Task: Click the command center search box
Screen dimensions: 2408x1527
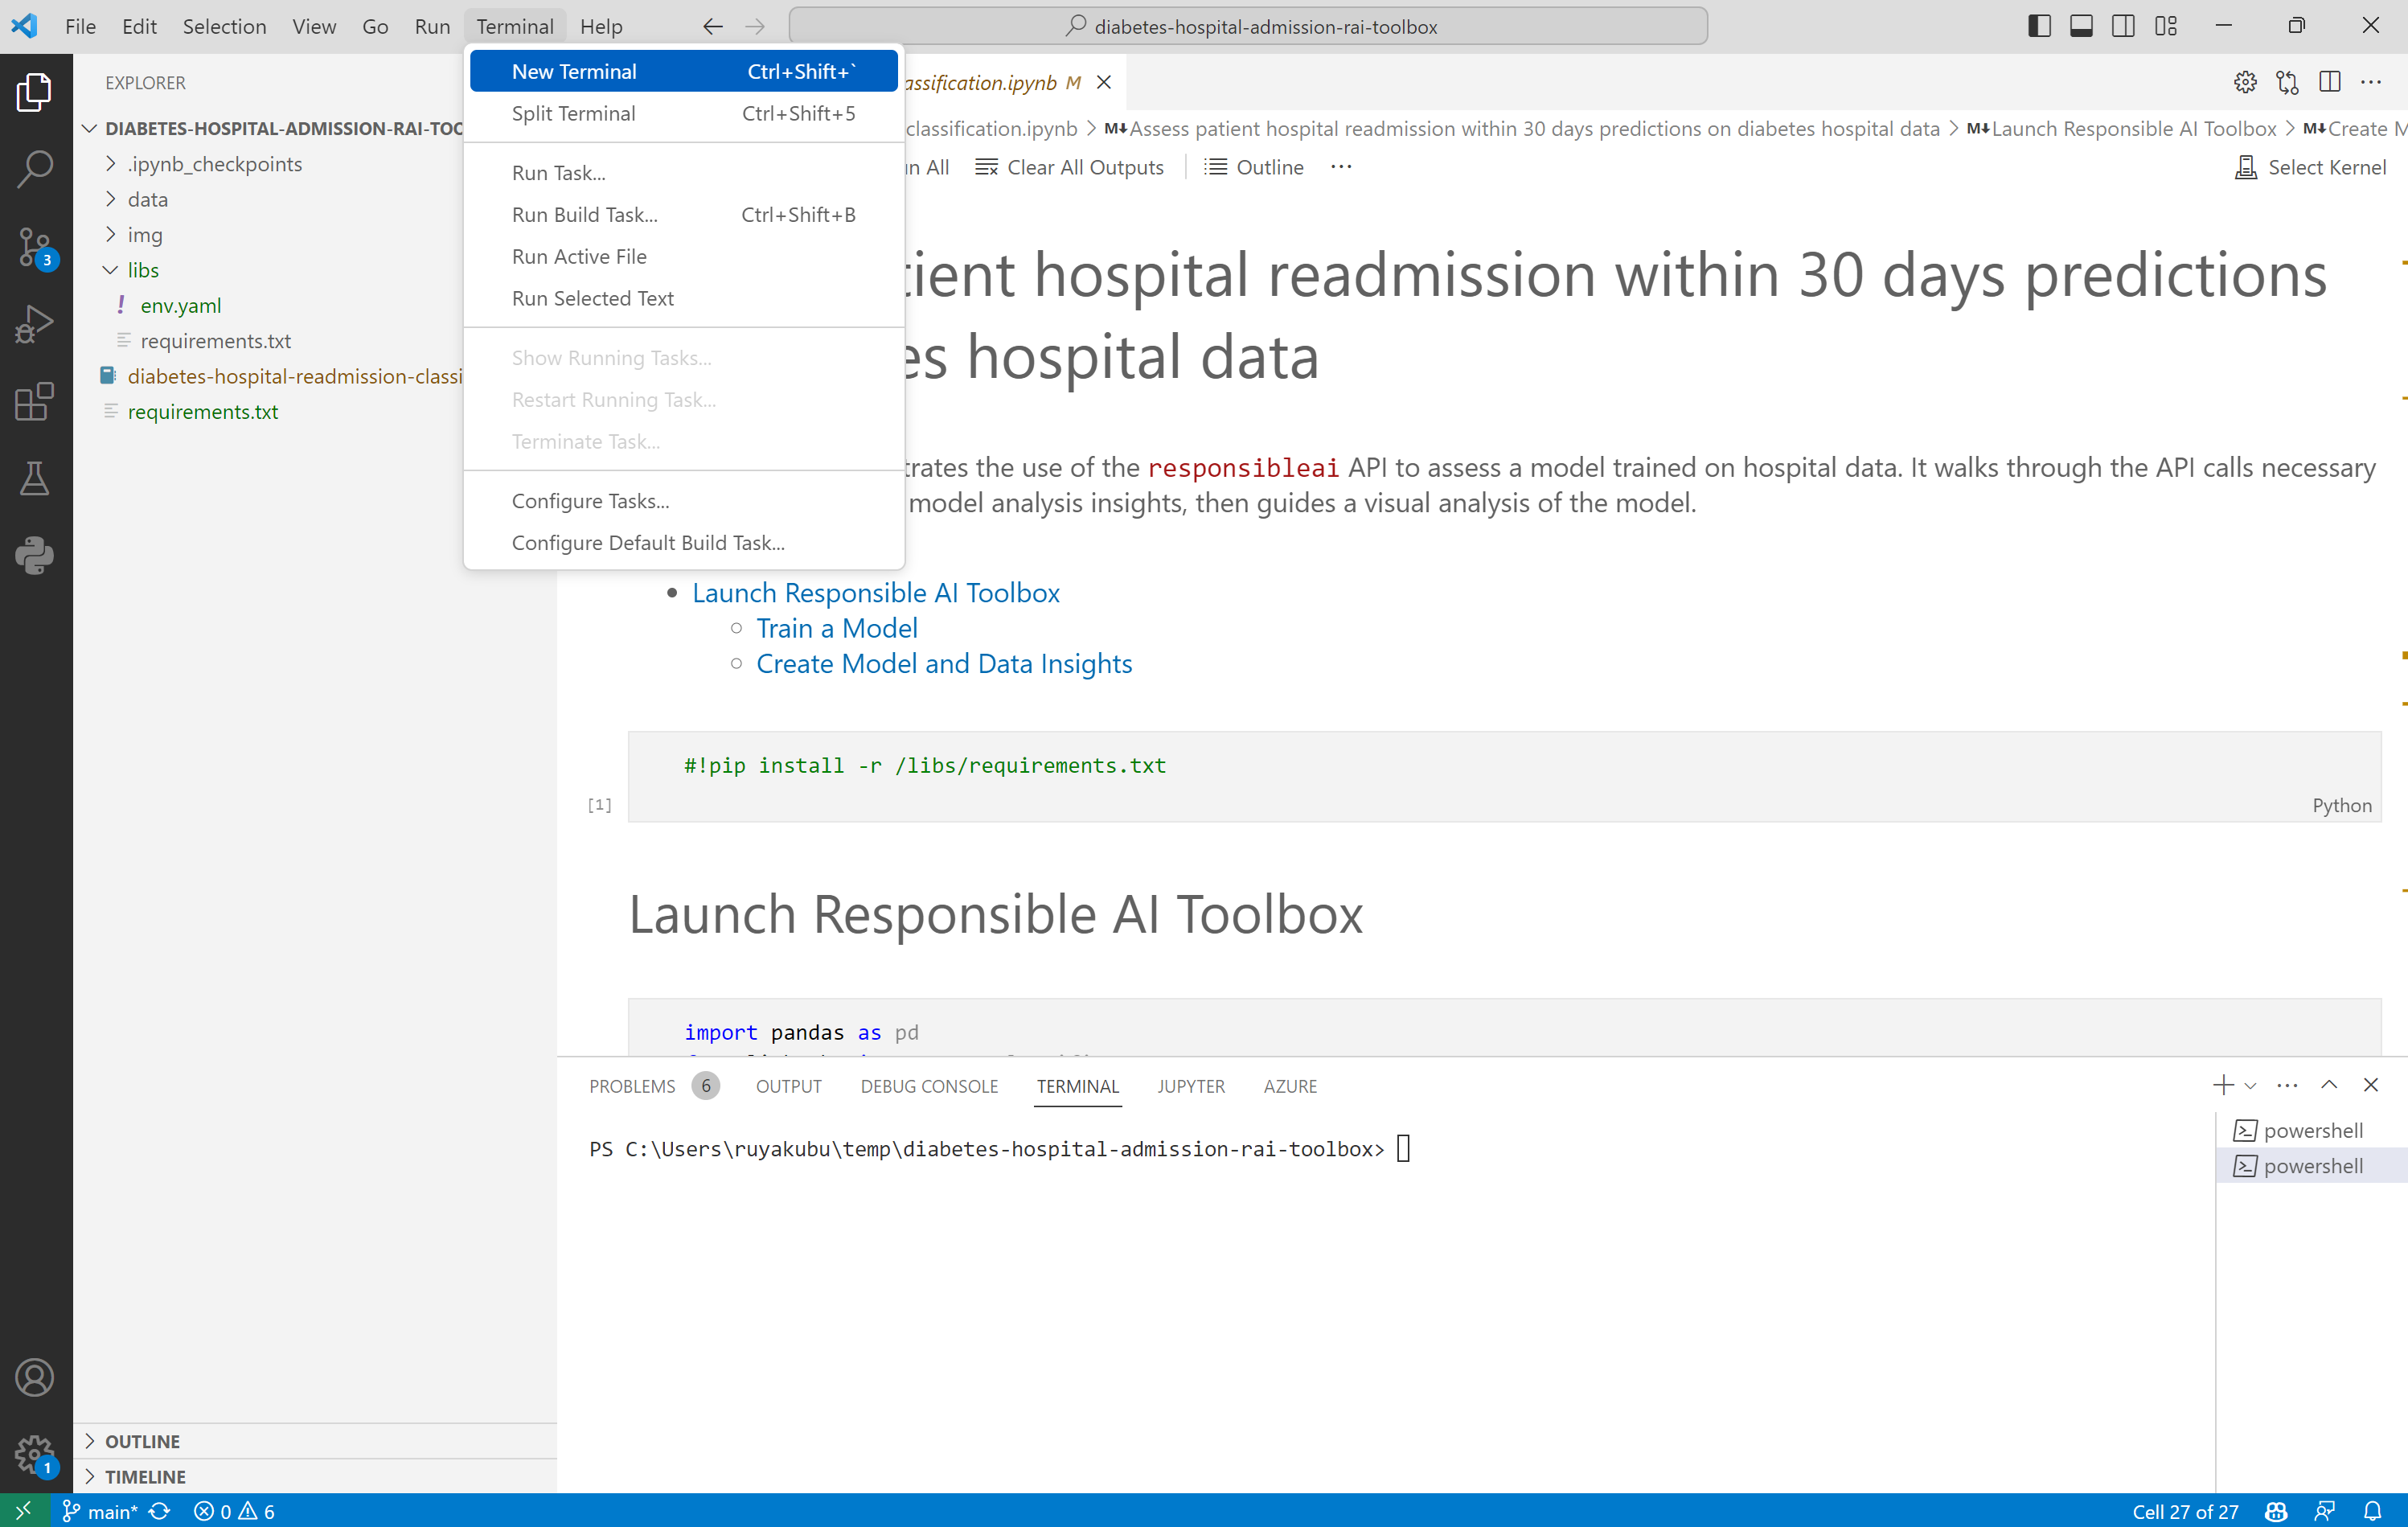Action: click(1248, 26)
